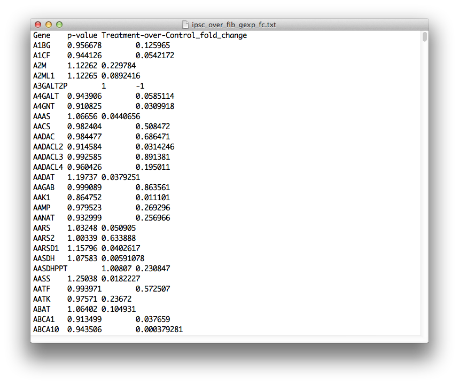The width and height of the screenshot is (459, 385).
Task: Select gene name A1BG
Action: point(42,45)
